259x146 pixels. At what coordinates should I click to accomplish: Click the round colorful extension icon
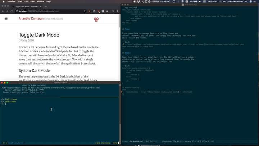[x=107, y=11]
